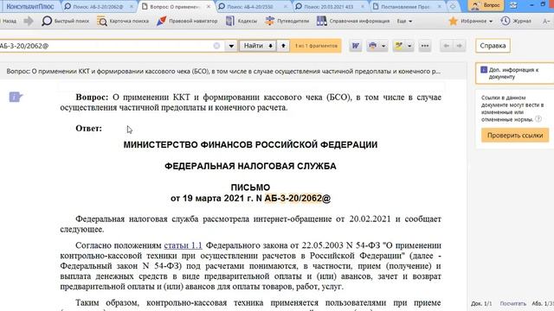This screenshot has width=554, height=311.
Task: Click the Док. 1/1 status entry
Action: point(481,303)
